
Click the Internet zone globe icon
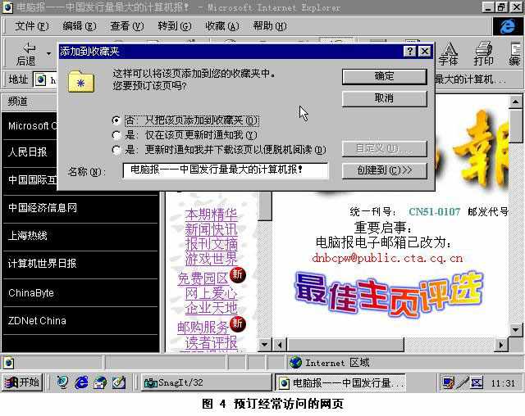(x=295, y=363)
